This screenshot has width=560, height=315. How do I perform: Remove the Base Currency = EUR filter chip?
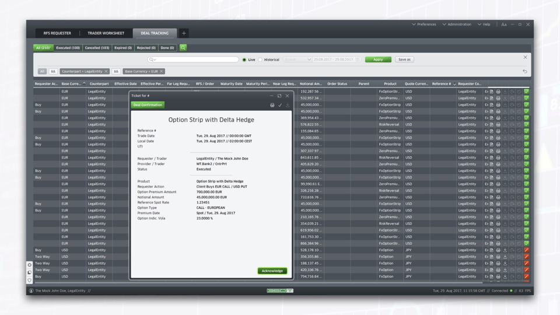[162, 71]
